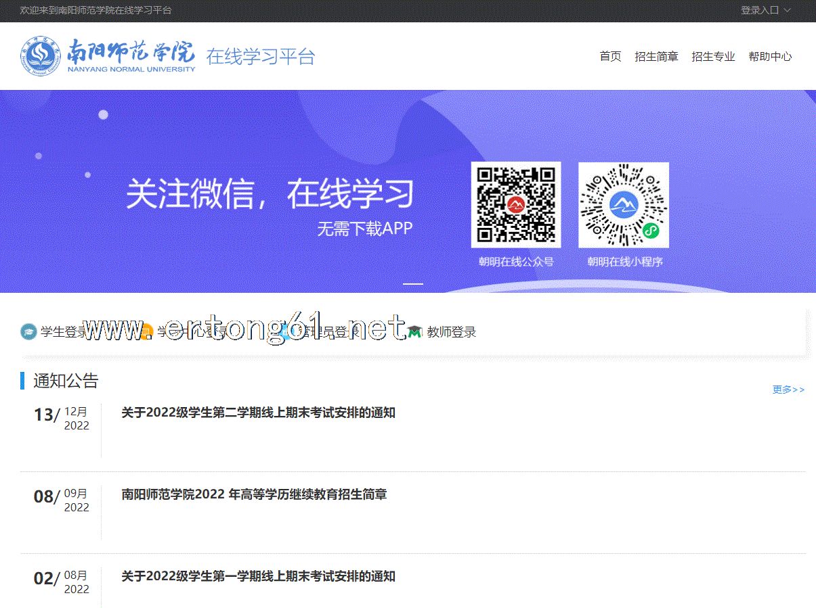Open 帮助中心 help page
The image size is (816, 608).
pos(769,57)
